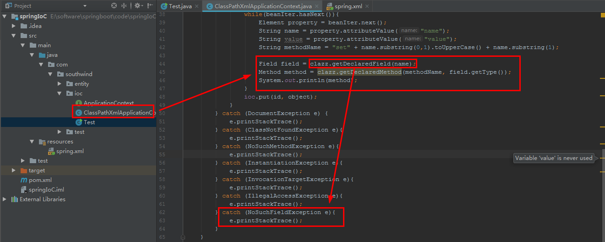Collapse the southwind package
The width and height of the screenshot is (605, 242).
[x=50, y=74]
